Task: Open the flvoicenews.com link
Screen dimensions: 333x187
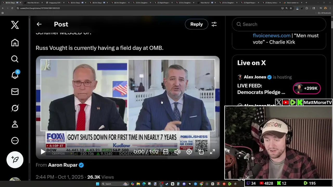Action: [x=272, y=36]
